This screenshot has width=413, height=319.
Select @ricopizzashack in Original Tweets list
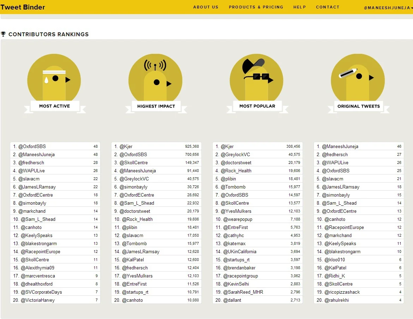tap(342, 292)
